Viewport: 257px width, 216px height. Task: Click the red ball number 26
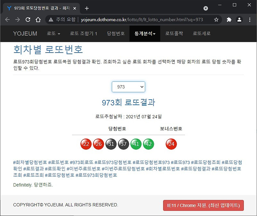point(99,144)
